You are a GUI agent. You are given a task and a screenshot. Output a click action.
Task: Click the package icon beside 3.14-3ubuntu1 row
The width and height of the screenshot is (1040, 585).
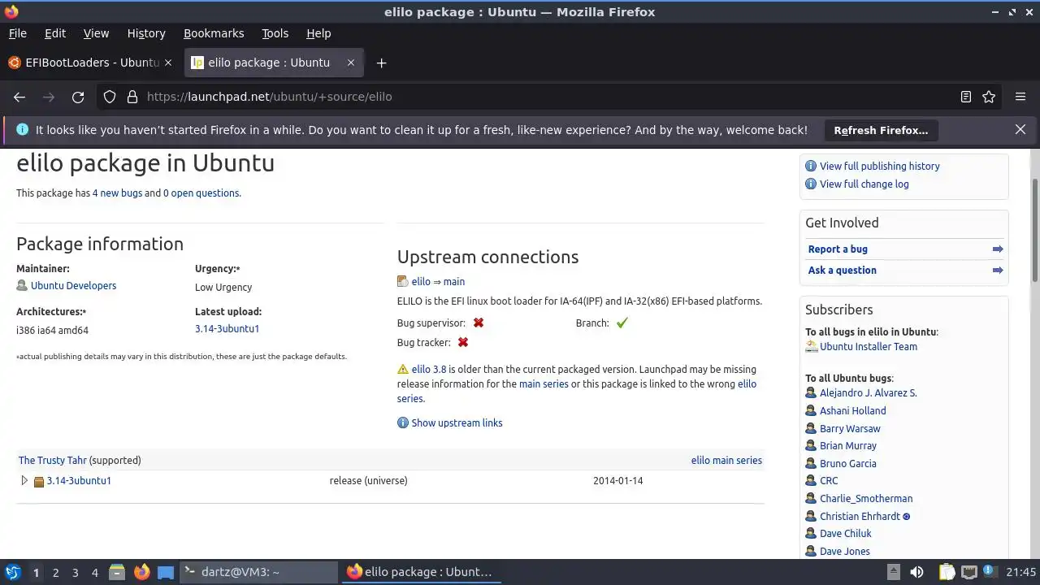click(x=39, y=481)
